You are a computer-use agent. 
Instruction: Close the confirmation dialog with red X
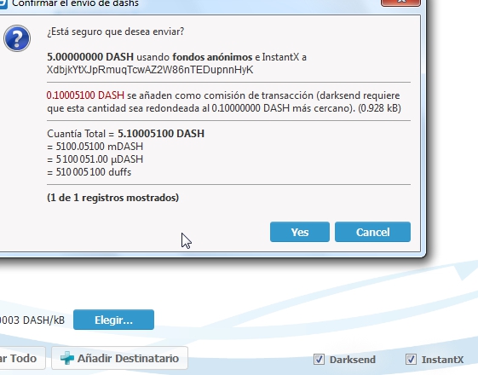click(x=400, y=3)
